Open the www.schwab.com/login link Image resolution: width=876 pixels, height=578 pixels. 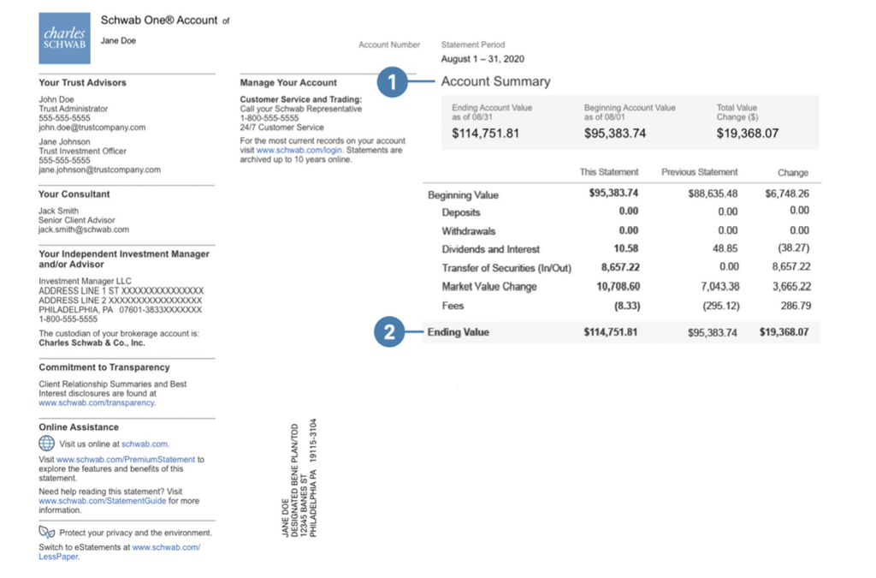(x=299, y=151)
